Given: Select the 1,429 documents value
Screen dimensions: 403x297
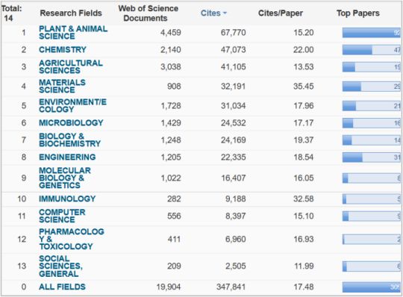Looking at the screenshot, I should tap(171, 123).
